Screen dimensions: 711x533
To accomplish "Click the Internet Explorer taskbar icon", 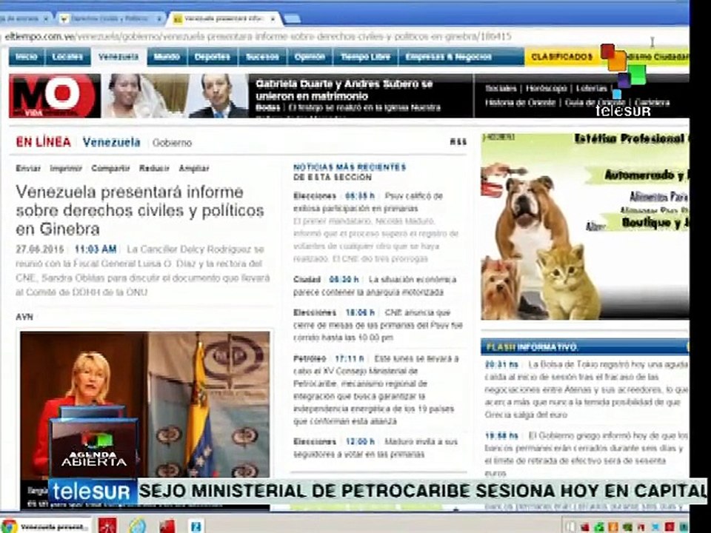I will pos(137,526).
